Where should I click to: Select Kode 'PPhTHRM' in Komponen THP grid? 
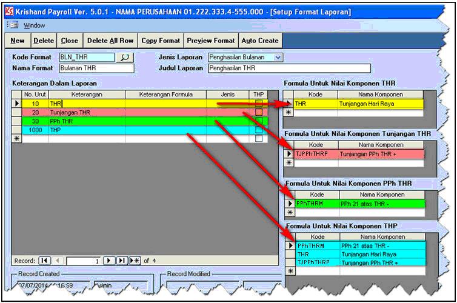(x=318, y=246)
